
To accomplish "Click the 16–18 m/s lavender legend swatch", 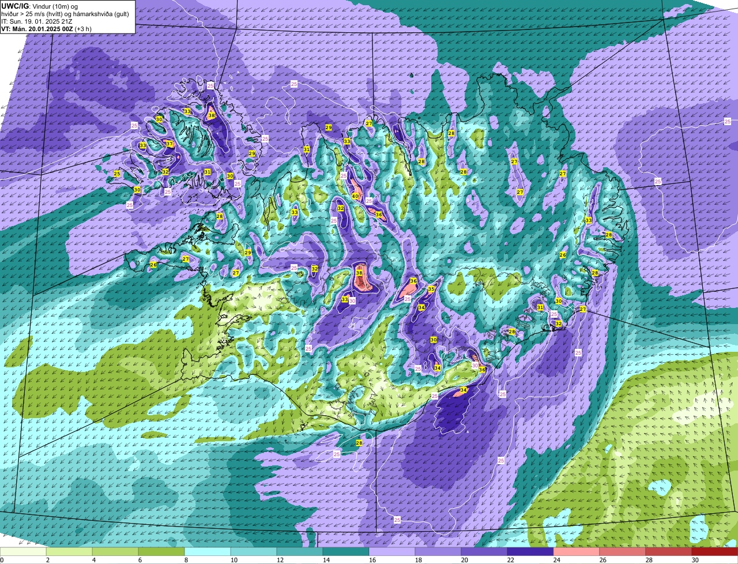I will (x=392, y=552).
